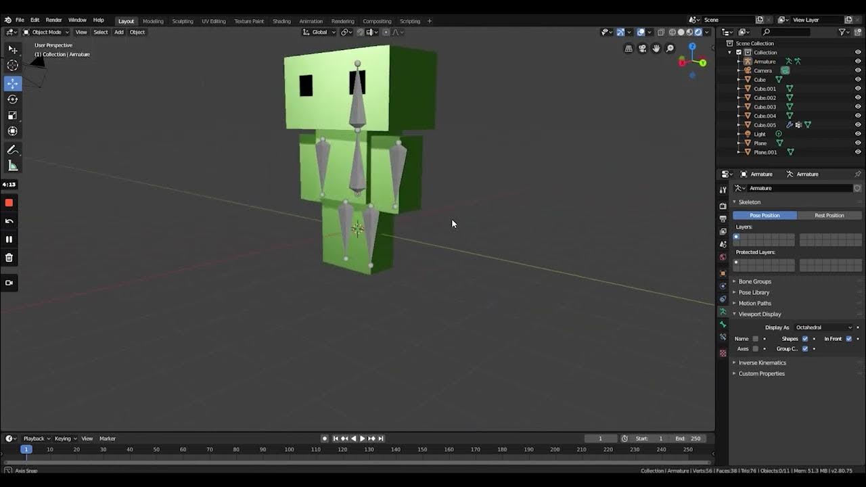This screenshot has width=866, height=487.
Task: Switch to solid viewport shading
Action: [x=681, y=32]
